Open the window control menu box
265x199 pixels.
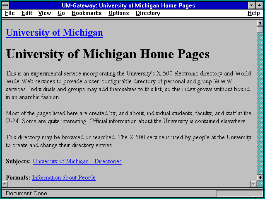(5, 5)
